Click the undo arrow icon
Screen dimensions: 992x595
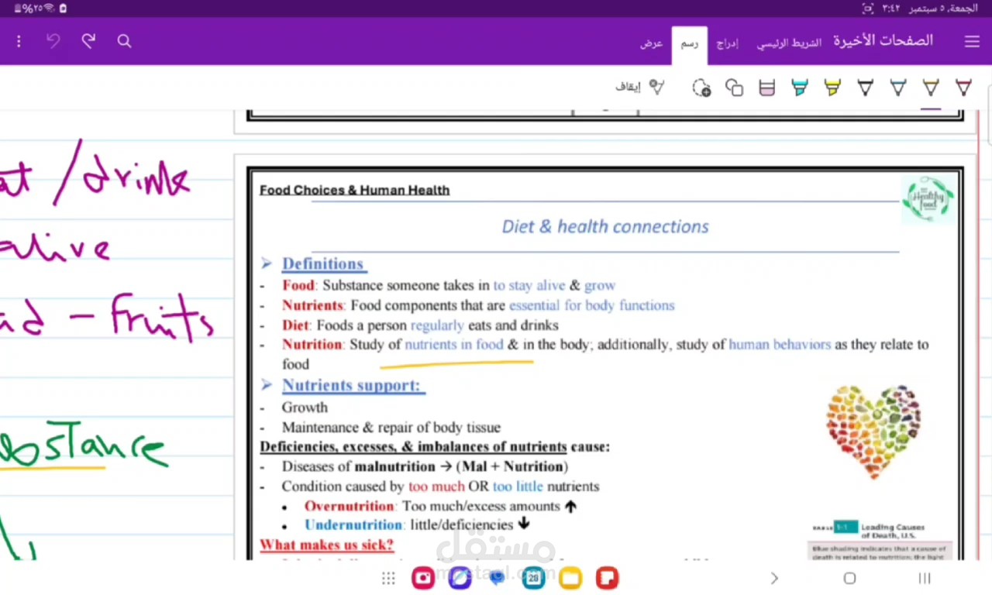point(53,41)
